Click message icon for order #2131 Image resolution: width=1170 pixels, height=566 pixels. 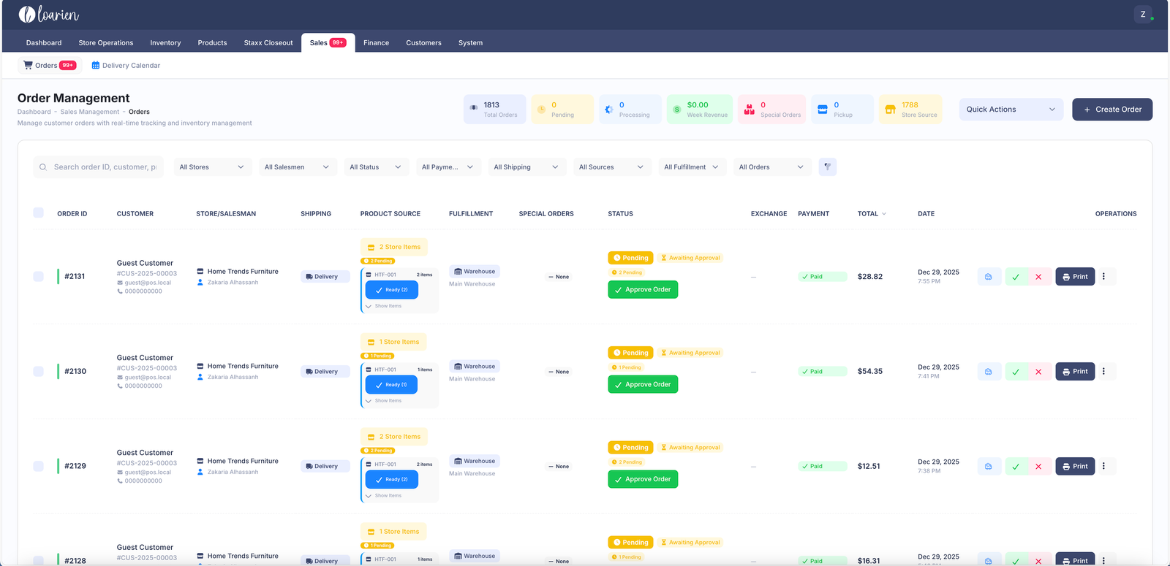pos(989,277)
